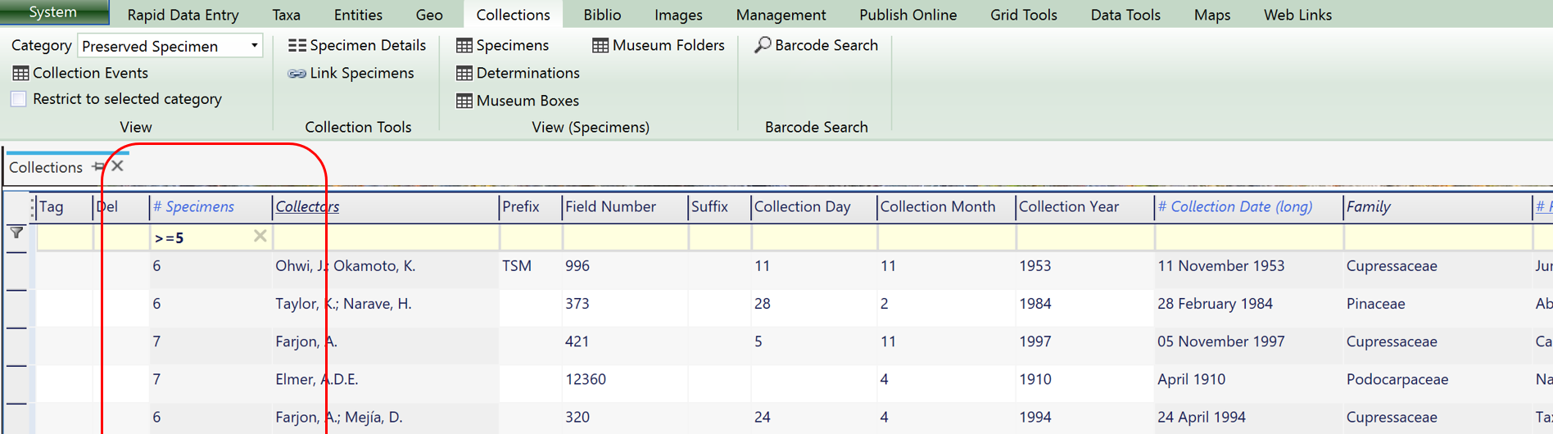Click the Museum Boxes grid icon

coord(464,101)
